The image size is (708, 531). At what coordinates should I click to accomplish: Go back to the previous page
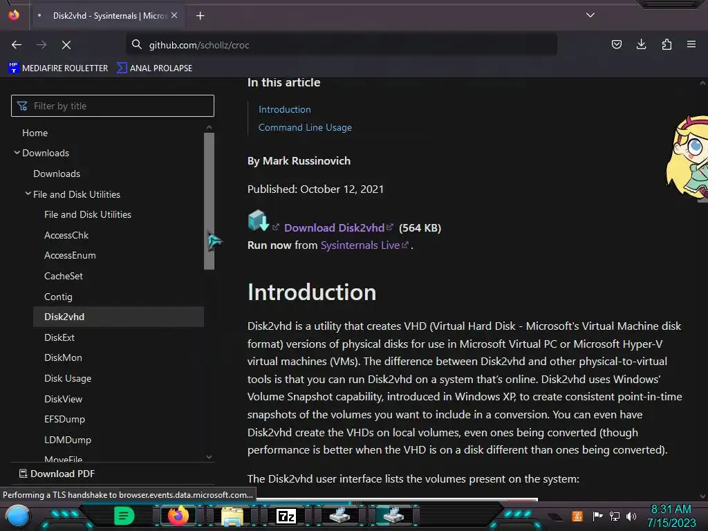click(x=17, y=45)
